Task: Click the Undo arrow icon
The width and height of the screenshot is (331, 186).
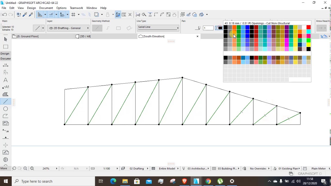Action: [x=4, y=15]
